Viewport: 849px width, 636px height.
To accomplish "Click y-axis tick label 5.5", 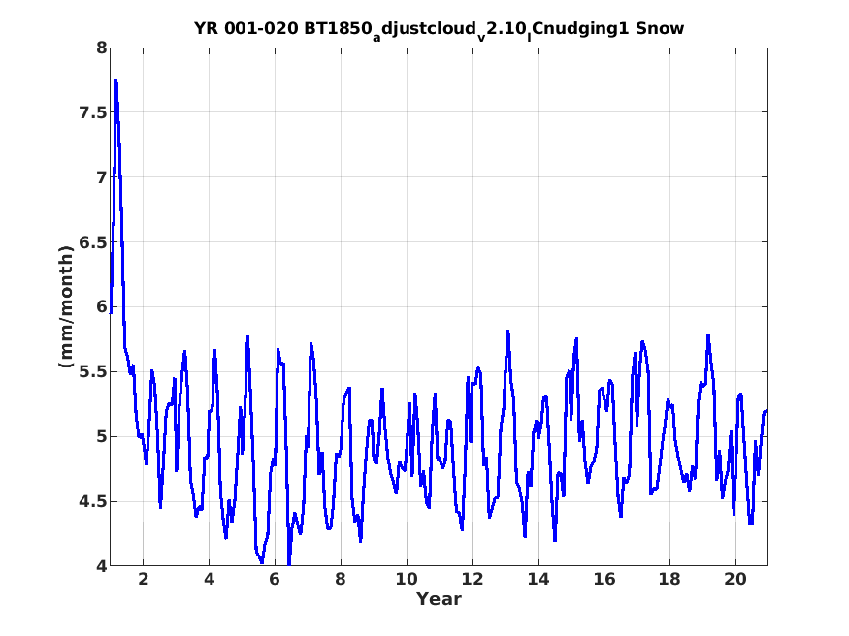I will (x=93, y=372).
